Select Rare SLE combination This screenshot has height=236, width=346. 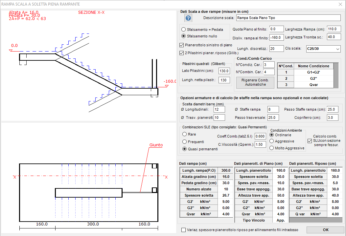[184, 134]
